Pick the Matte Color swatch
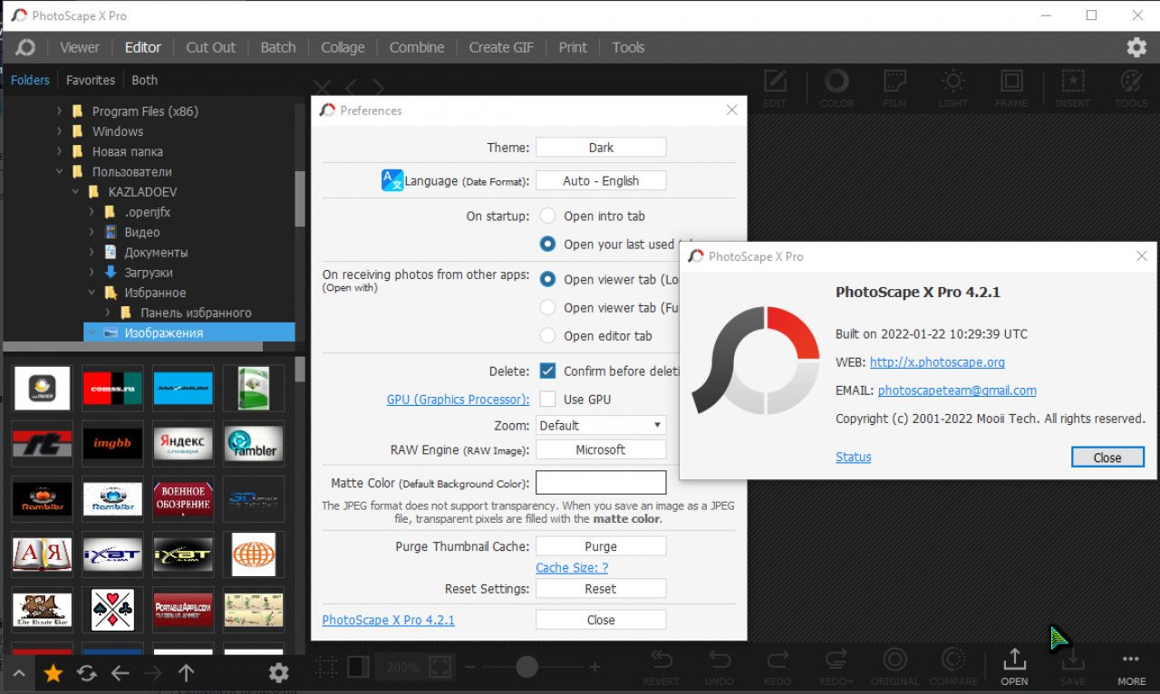Screen dimensions: 1160x694 600,482
